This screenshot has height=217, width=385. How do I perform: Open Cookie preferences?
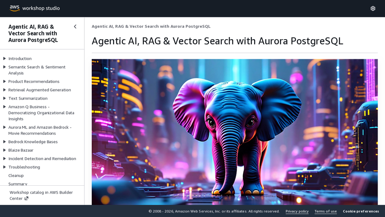(x=361, y=211)
